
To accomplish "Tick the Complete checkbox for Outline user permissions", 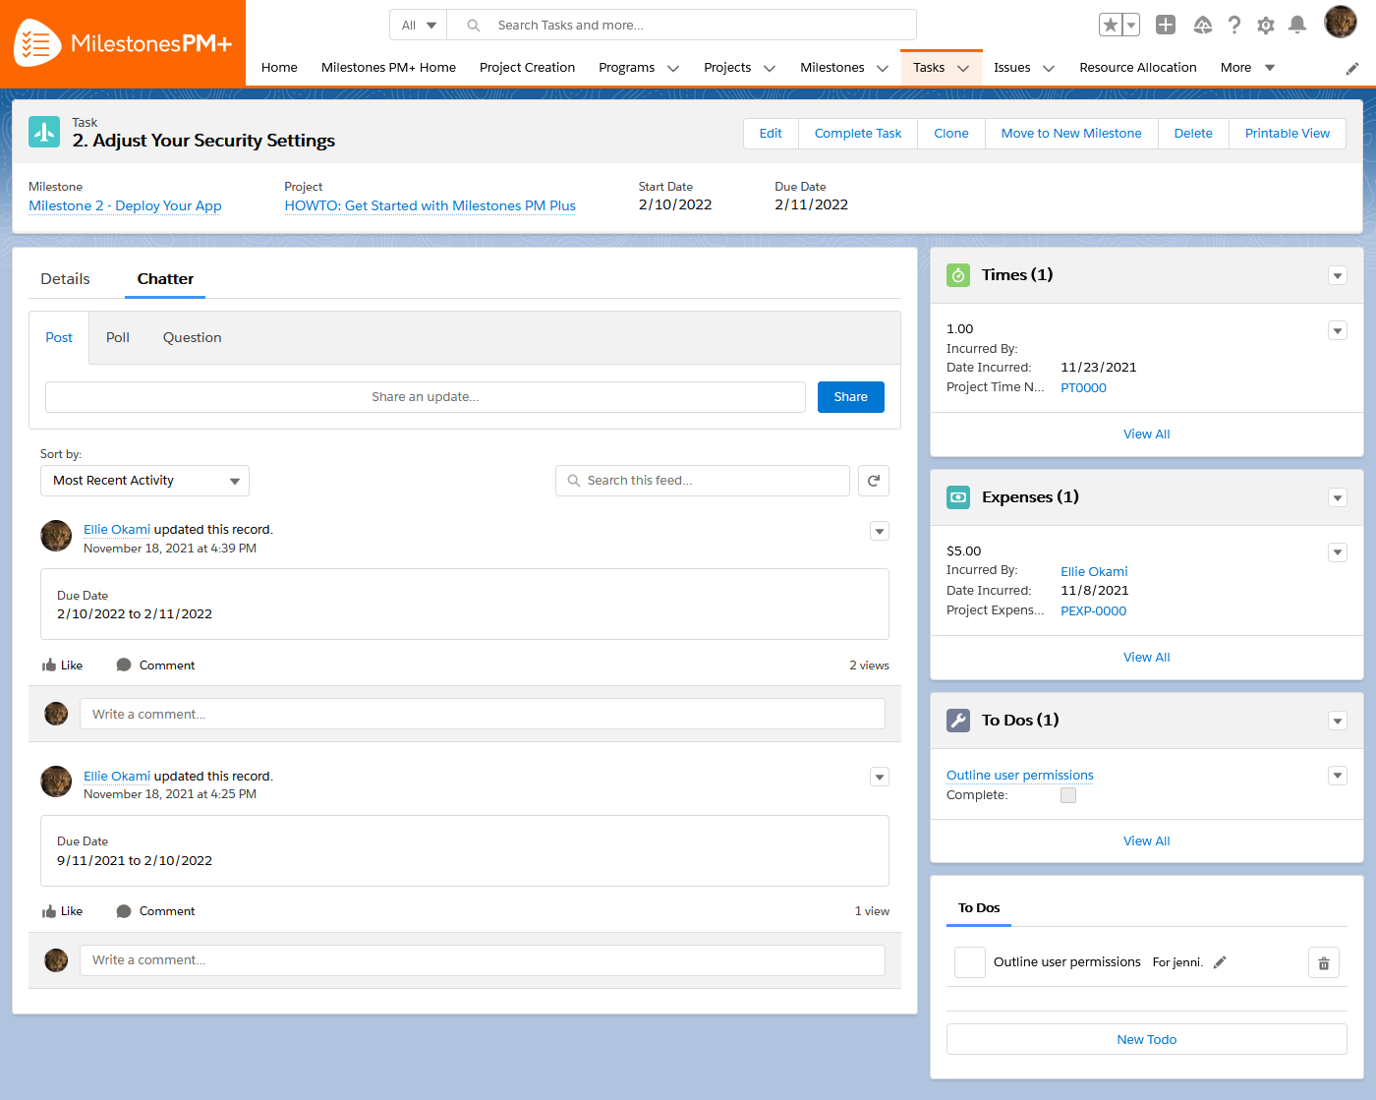I will point(1068,795).
